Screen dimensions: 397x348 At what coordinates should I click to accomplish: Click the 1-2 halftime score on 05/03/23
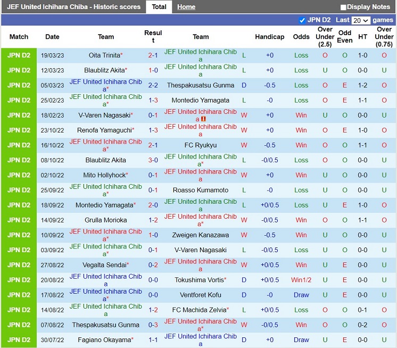point(362,85)
